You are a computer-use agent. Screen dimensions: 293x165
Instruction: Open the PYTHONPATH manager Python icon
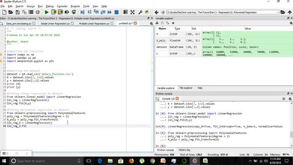tap(147, 12)
